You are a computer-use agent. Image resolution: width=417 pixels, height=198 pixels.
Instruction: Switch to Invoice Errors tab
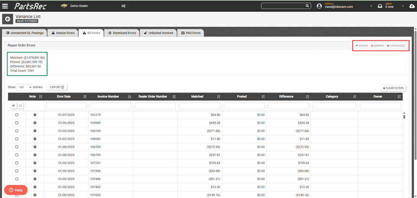63,33
